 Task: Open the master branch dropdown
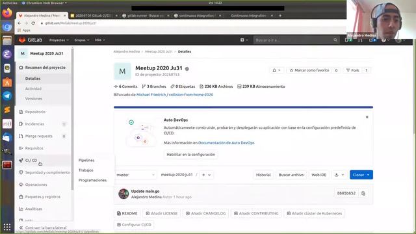tap(135, 175)
